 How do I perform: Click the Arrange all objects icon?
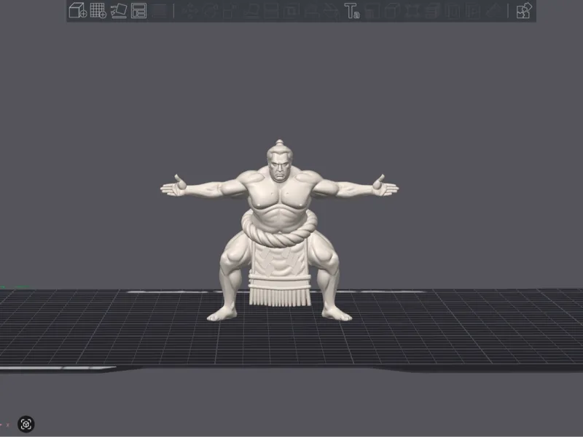tap(138, 11)
